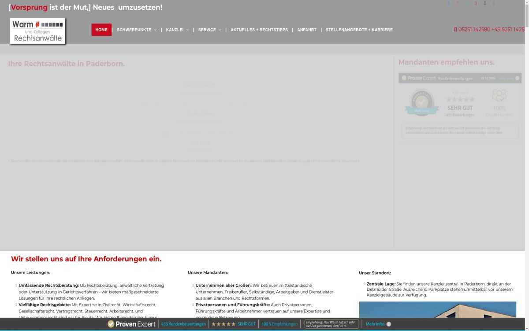This screenshot has width=529, height=331.
Task: Open Stellenangebote + Karriere page
Action: (359, 30)
